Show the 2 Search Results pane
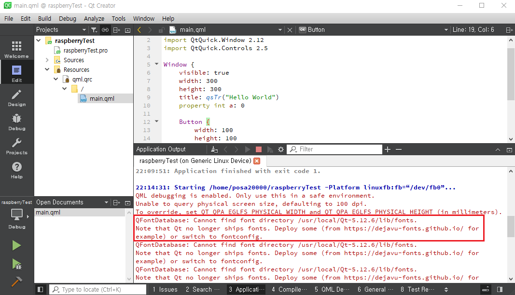Viewport: 515px width, 295px height. (x=203, y=289)
